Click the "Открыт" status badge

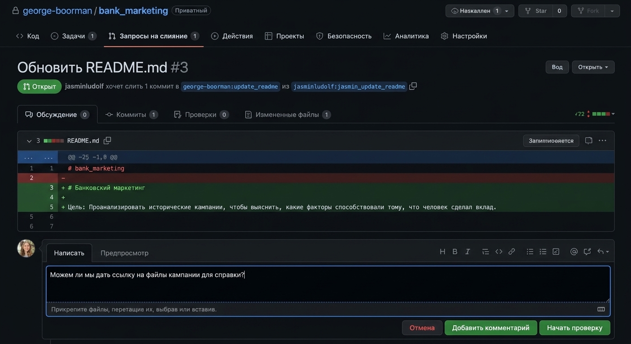(39, 86)
